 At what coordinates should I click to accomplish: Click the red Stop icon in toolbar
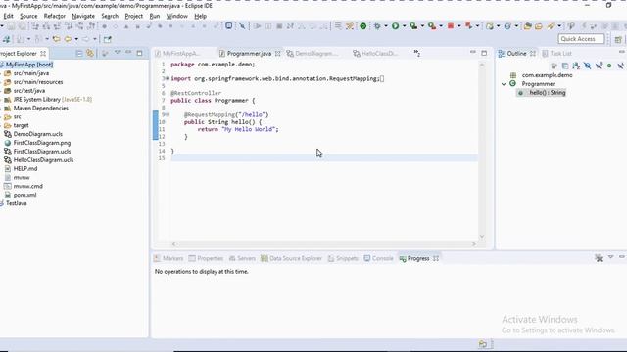451,26
